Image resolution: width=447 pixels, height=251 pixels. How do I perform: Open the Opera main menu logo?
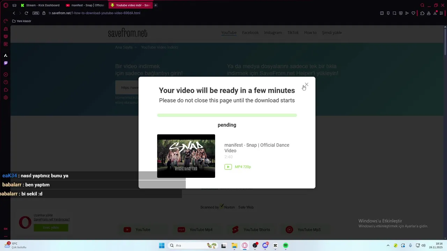pyautogui.click(x=6, y=5)
